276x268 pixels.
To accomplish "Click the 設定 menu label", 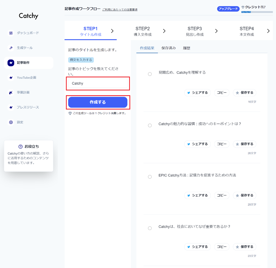I will [x=20, y=122].
